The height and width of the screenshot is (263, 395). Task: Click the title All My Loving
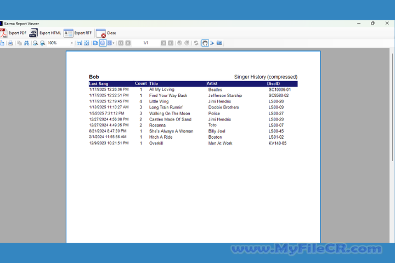coord(162,89)
